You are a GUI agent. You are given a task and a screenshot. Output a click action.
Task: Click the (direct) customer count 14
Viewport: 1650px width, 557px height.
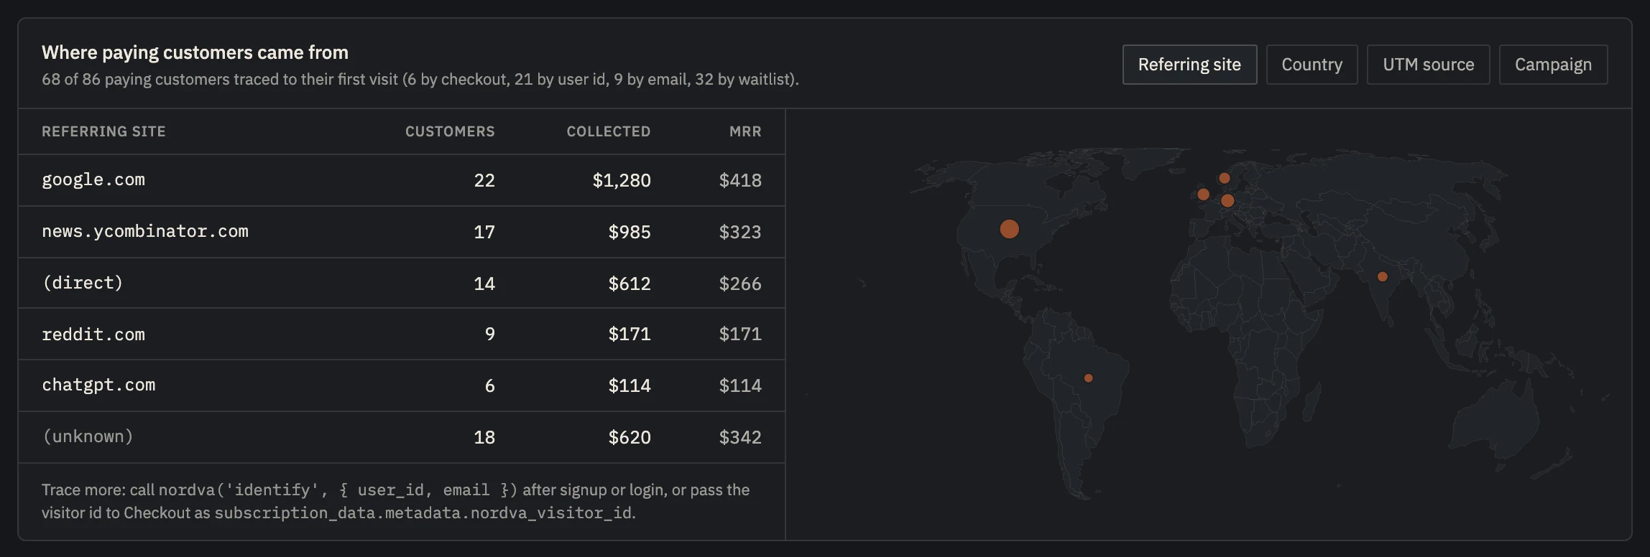(484, 284)
